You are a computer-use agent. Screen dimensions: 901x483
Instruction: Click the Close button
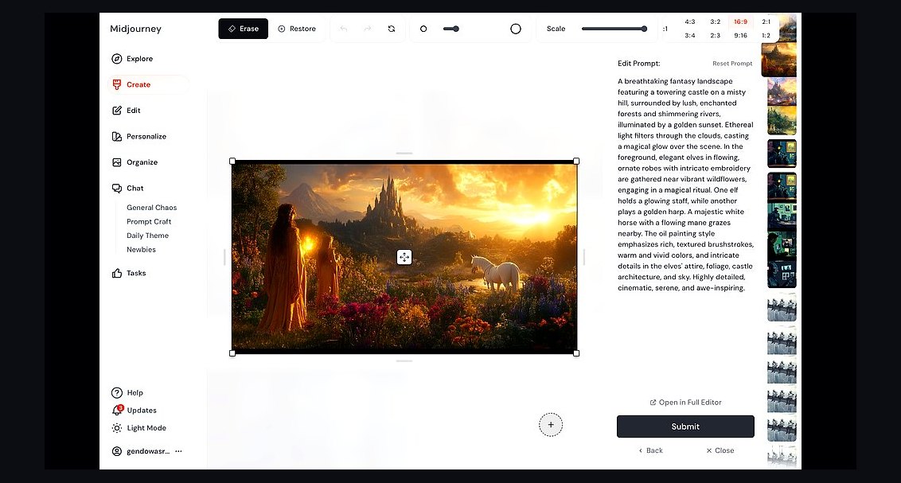coord(720,451)
